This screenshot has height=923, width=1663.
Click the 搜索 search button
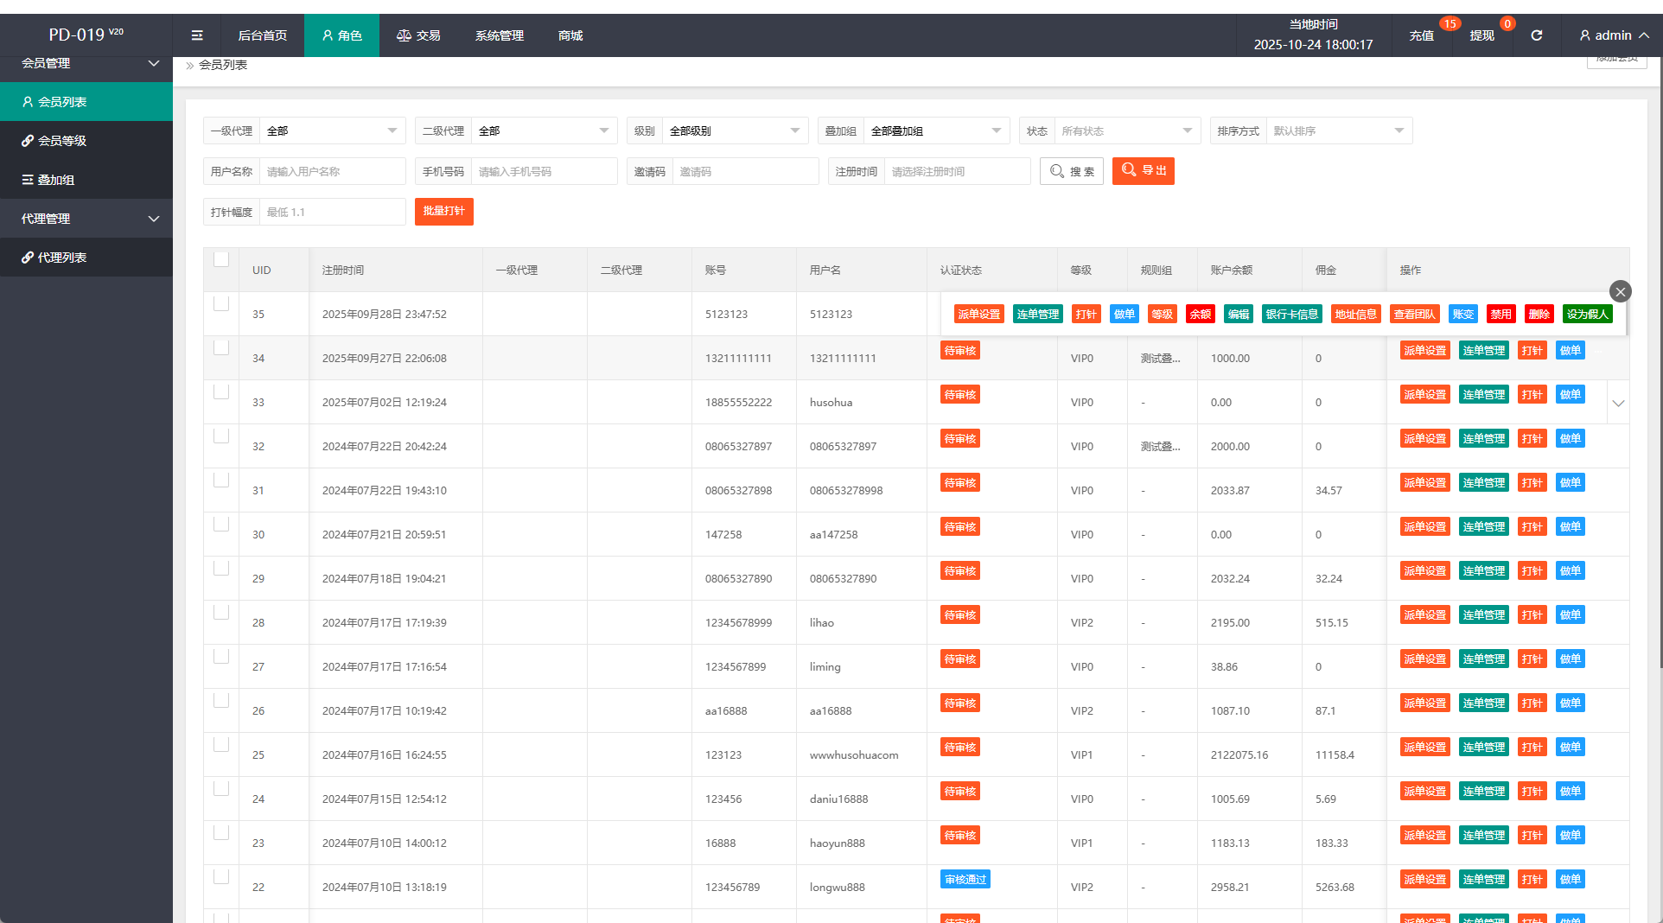(1072, 171)
